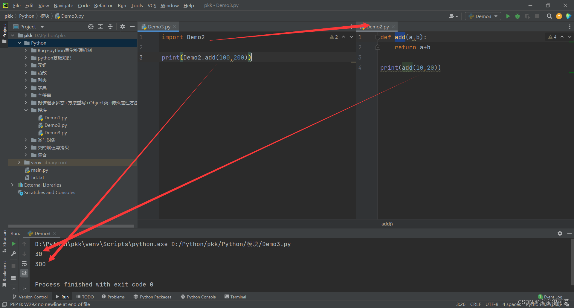
Task: Open TODO tool window
Action: (85, 297)
